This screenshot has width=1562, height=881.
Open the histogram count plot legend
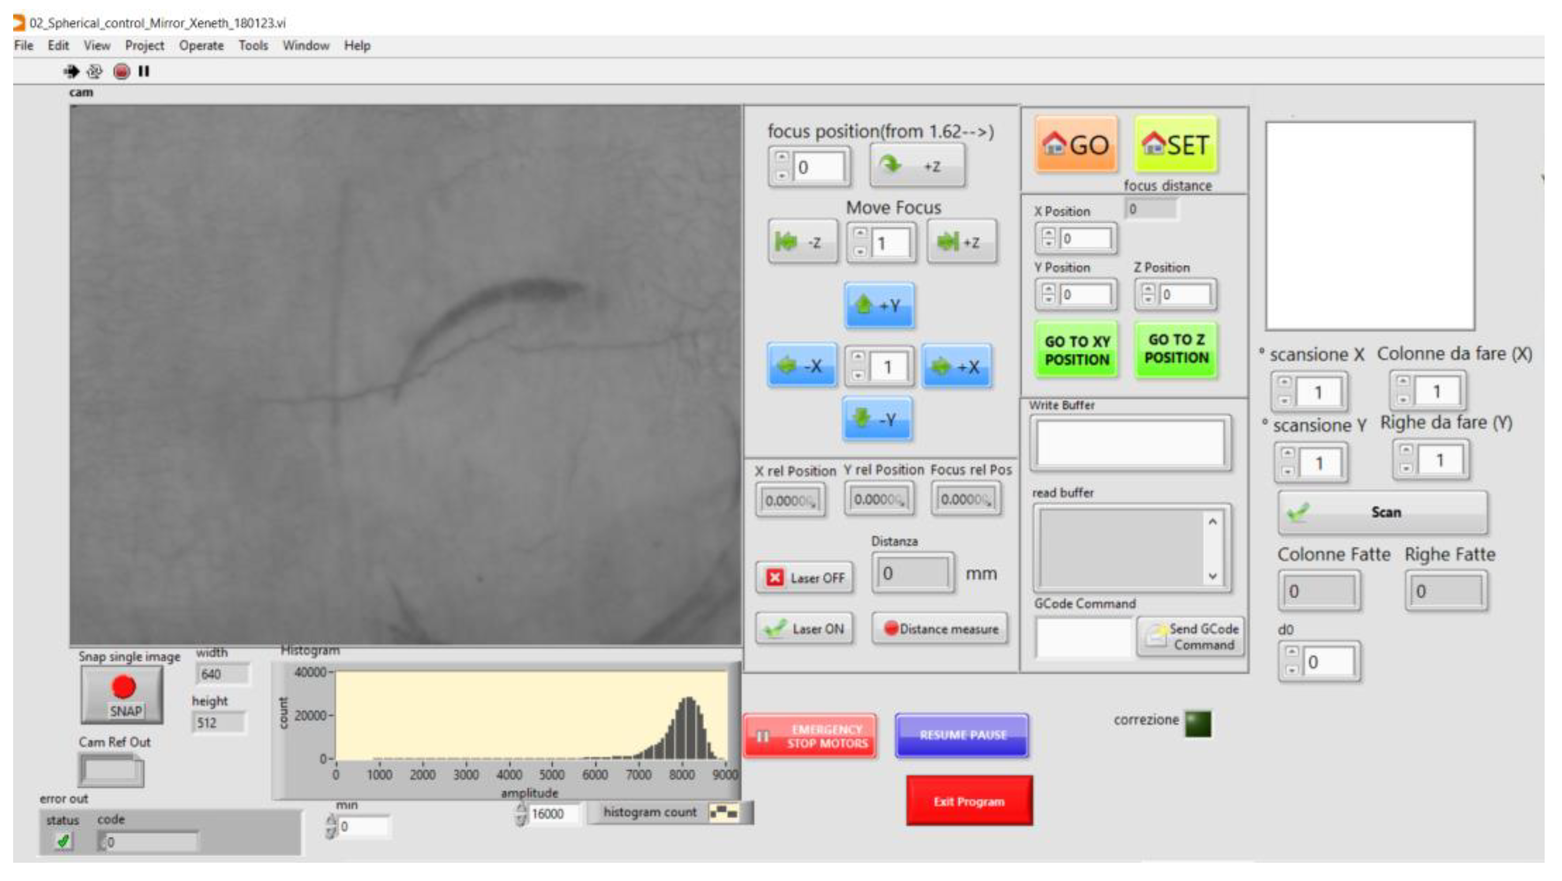[x=724, y=812]
